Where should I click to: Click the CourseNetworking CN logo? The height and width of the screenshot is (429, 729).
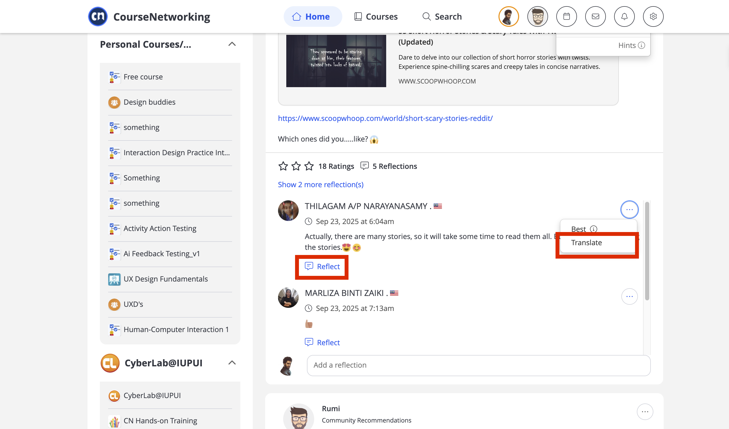click(x=98, y=16)
